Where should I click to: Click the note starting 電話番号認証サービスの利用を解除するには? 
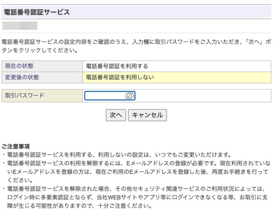135,163
